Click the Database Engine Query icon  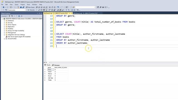[x=37, y=7]
